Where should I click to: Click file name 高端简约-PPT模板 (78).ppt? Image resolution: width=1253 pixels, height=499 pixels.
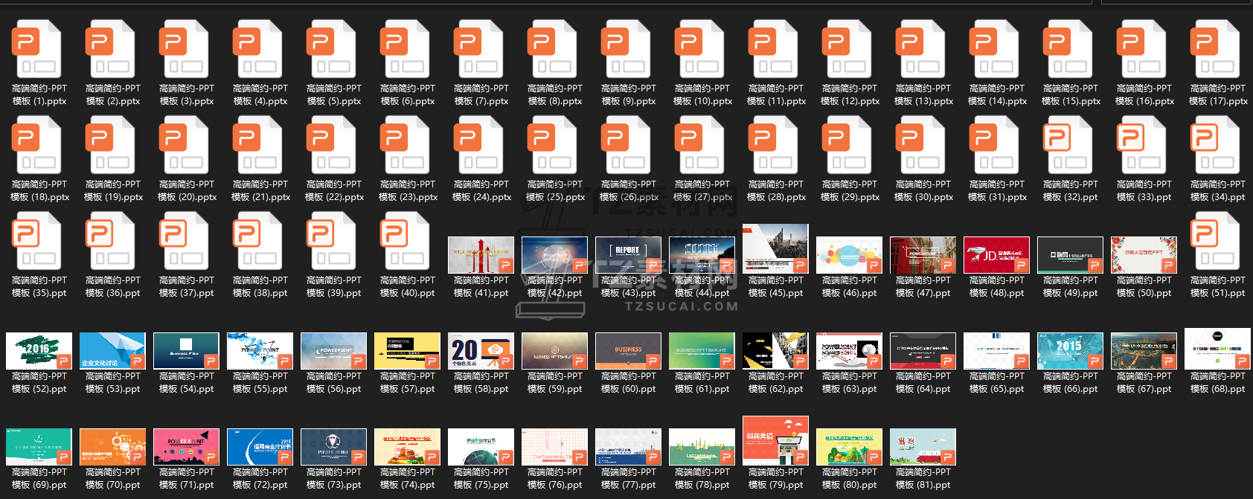702,478
